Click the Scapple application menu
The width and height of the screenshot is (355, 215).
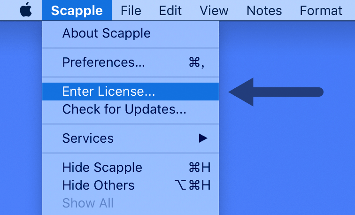(77, 10)
